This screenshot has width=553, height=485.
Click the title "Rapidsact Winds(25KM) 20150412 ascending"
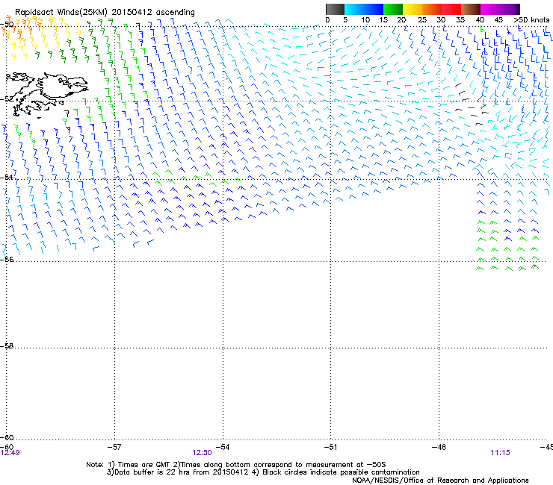[105, 13]
